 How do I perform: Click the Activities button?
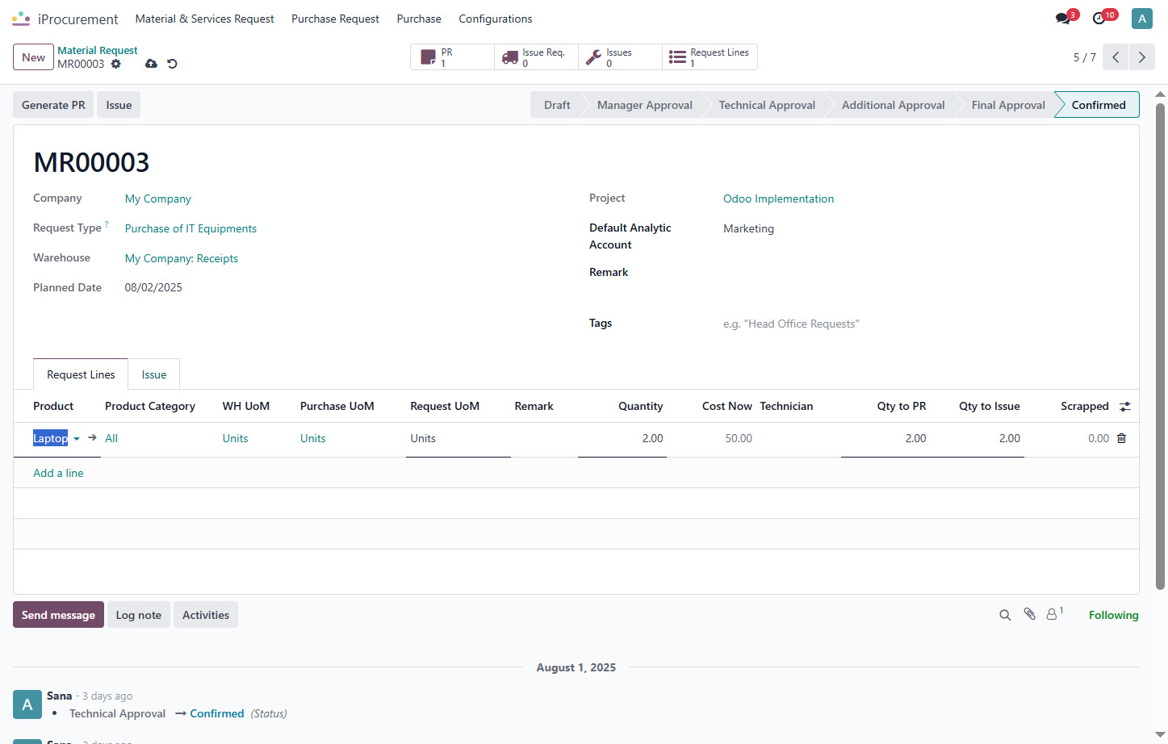pos(206,615)
